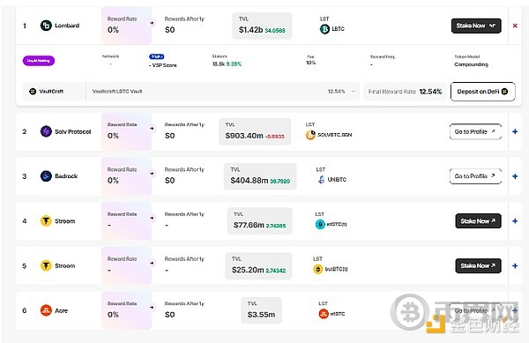This screenshot has height=343, width=529.
Task: Click the Final Reward Rate 12.54% box
Action: (x=405, y=92)
